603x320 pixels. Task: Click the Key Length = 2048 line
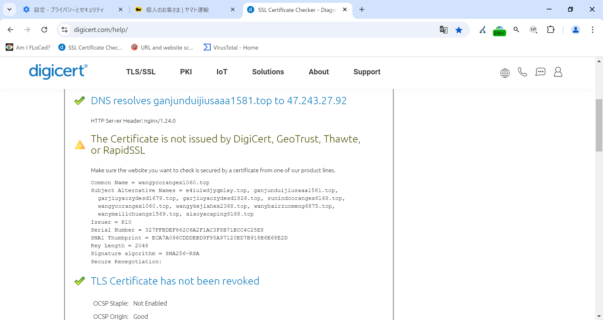[x=119, y=246]
